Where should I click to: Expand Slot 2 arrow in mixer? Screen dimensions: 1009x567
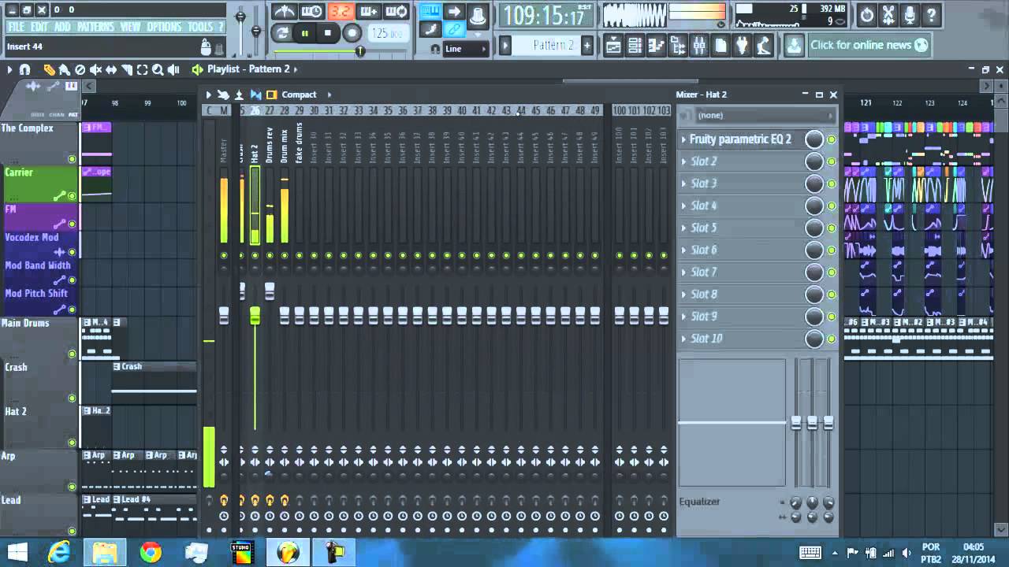(683, 161)
